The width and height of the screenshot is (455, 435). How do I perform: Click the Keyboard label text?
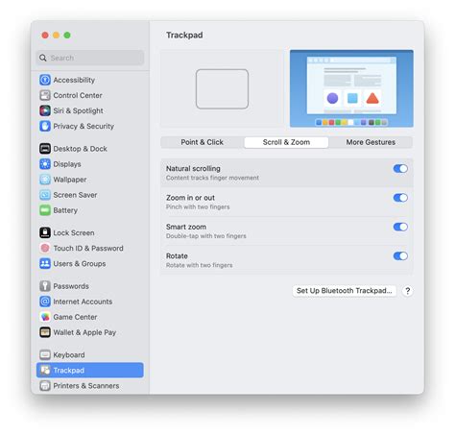pos(69,355)
